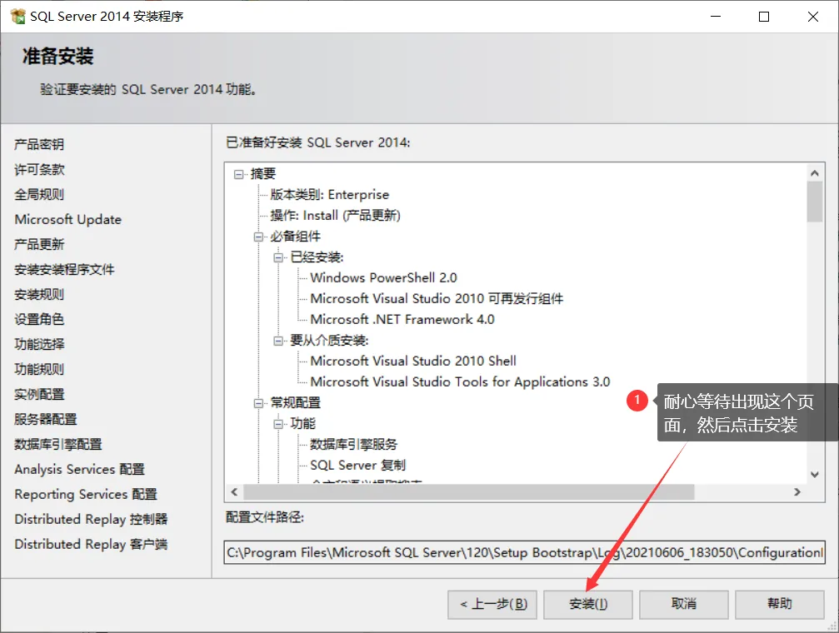Select Visual Studio Tools for Applications 3.0

click(460, 382)
